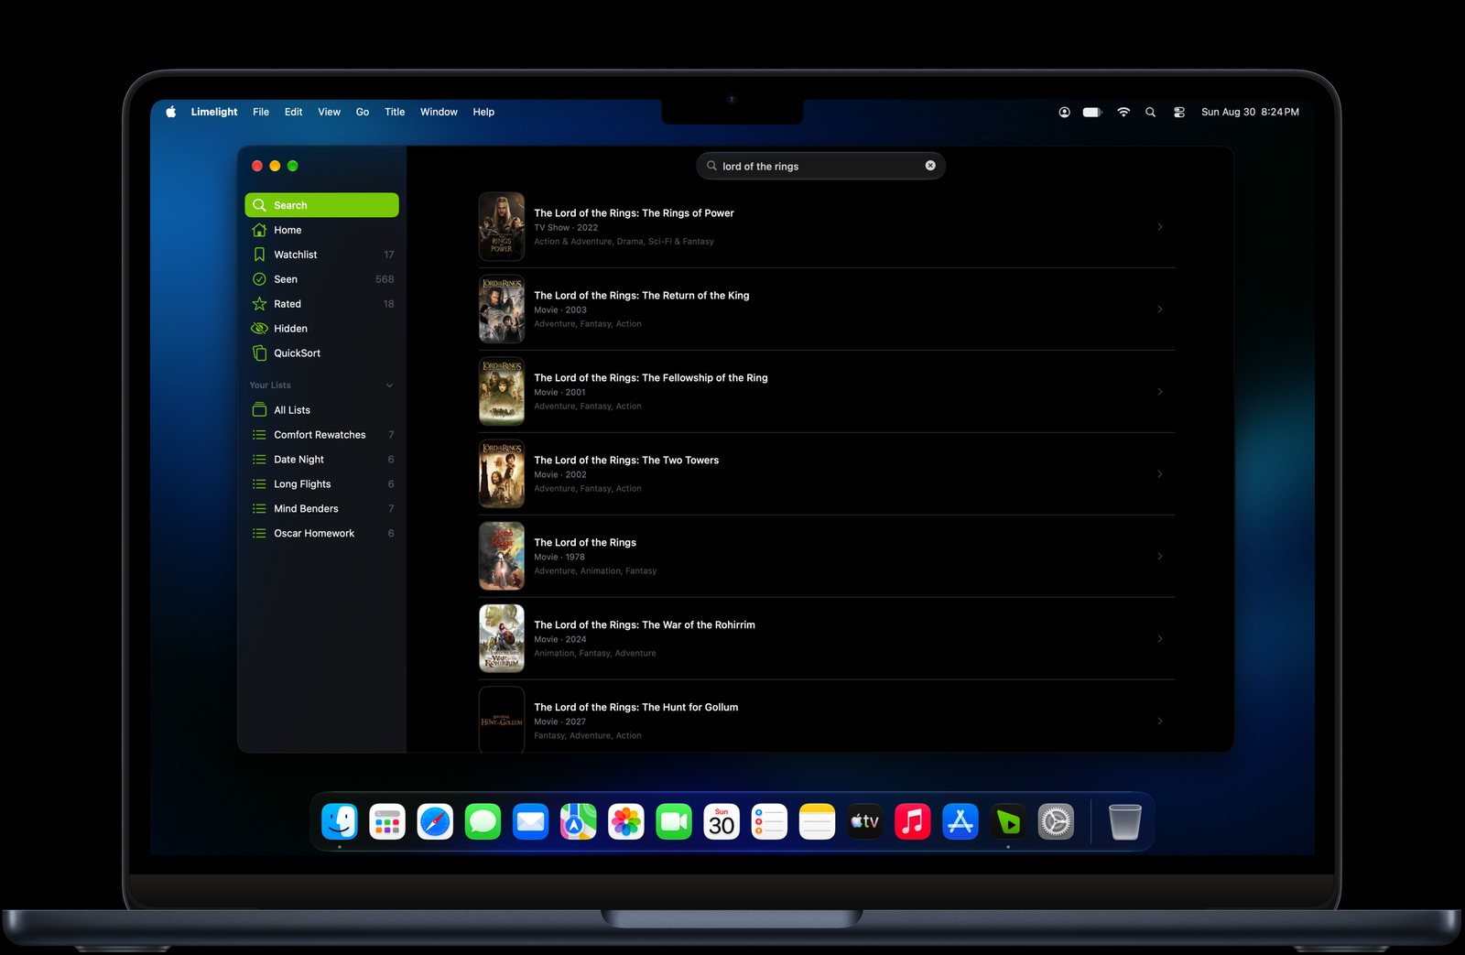Click the magnifier icon in search field
Screen dimensions: 1465x955
click(711, 166)
